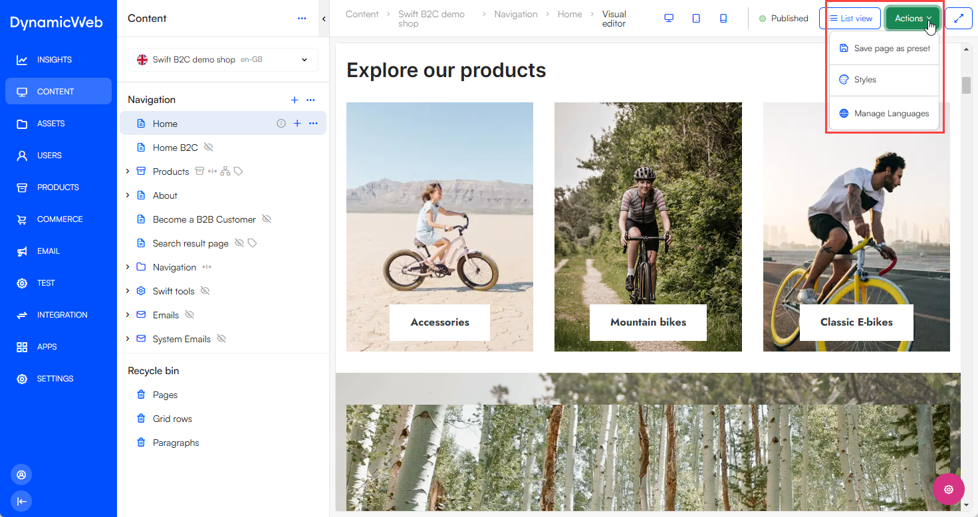
Task: Select Save page as preset menu item
Action: [884, 49]
